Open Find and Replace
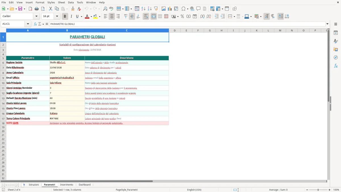 pyautogui.click(x=105, y=9)
